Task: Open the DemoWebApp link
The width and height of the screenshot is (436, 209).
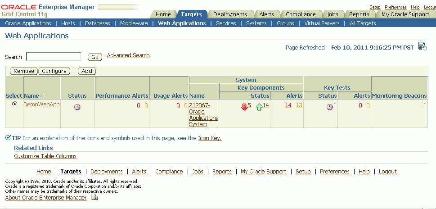Action: point(42,104)
